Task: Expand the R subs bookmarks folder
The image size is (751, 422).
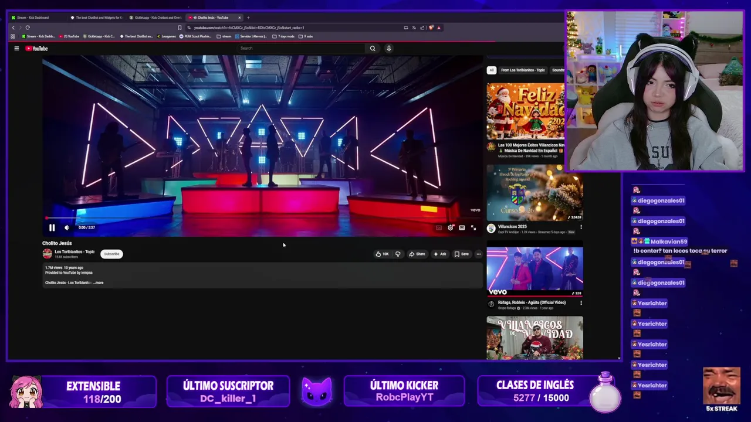Action: [x=306, y=36]
